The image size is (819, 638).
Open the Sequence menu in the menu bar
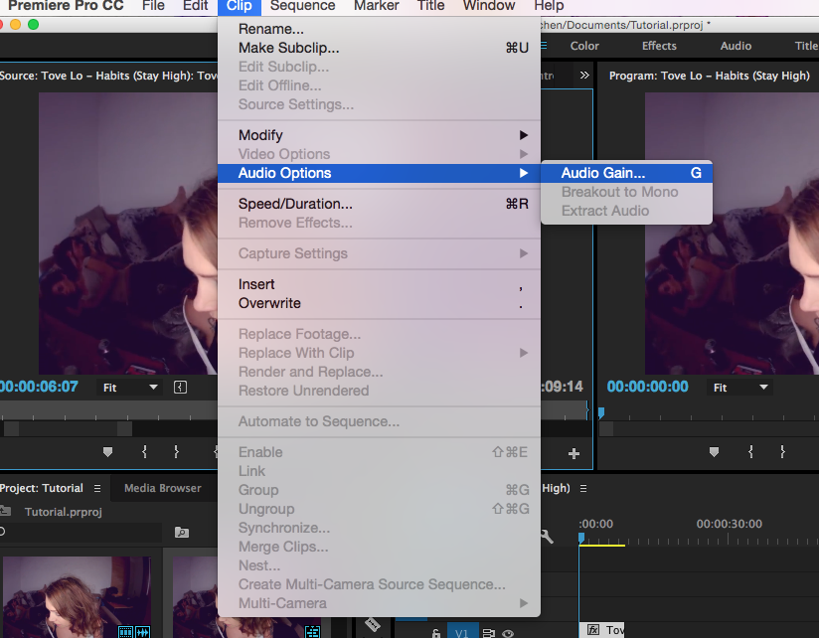click(302, 6)
